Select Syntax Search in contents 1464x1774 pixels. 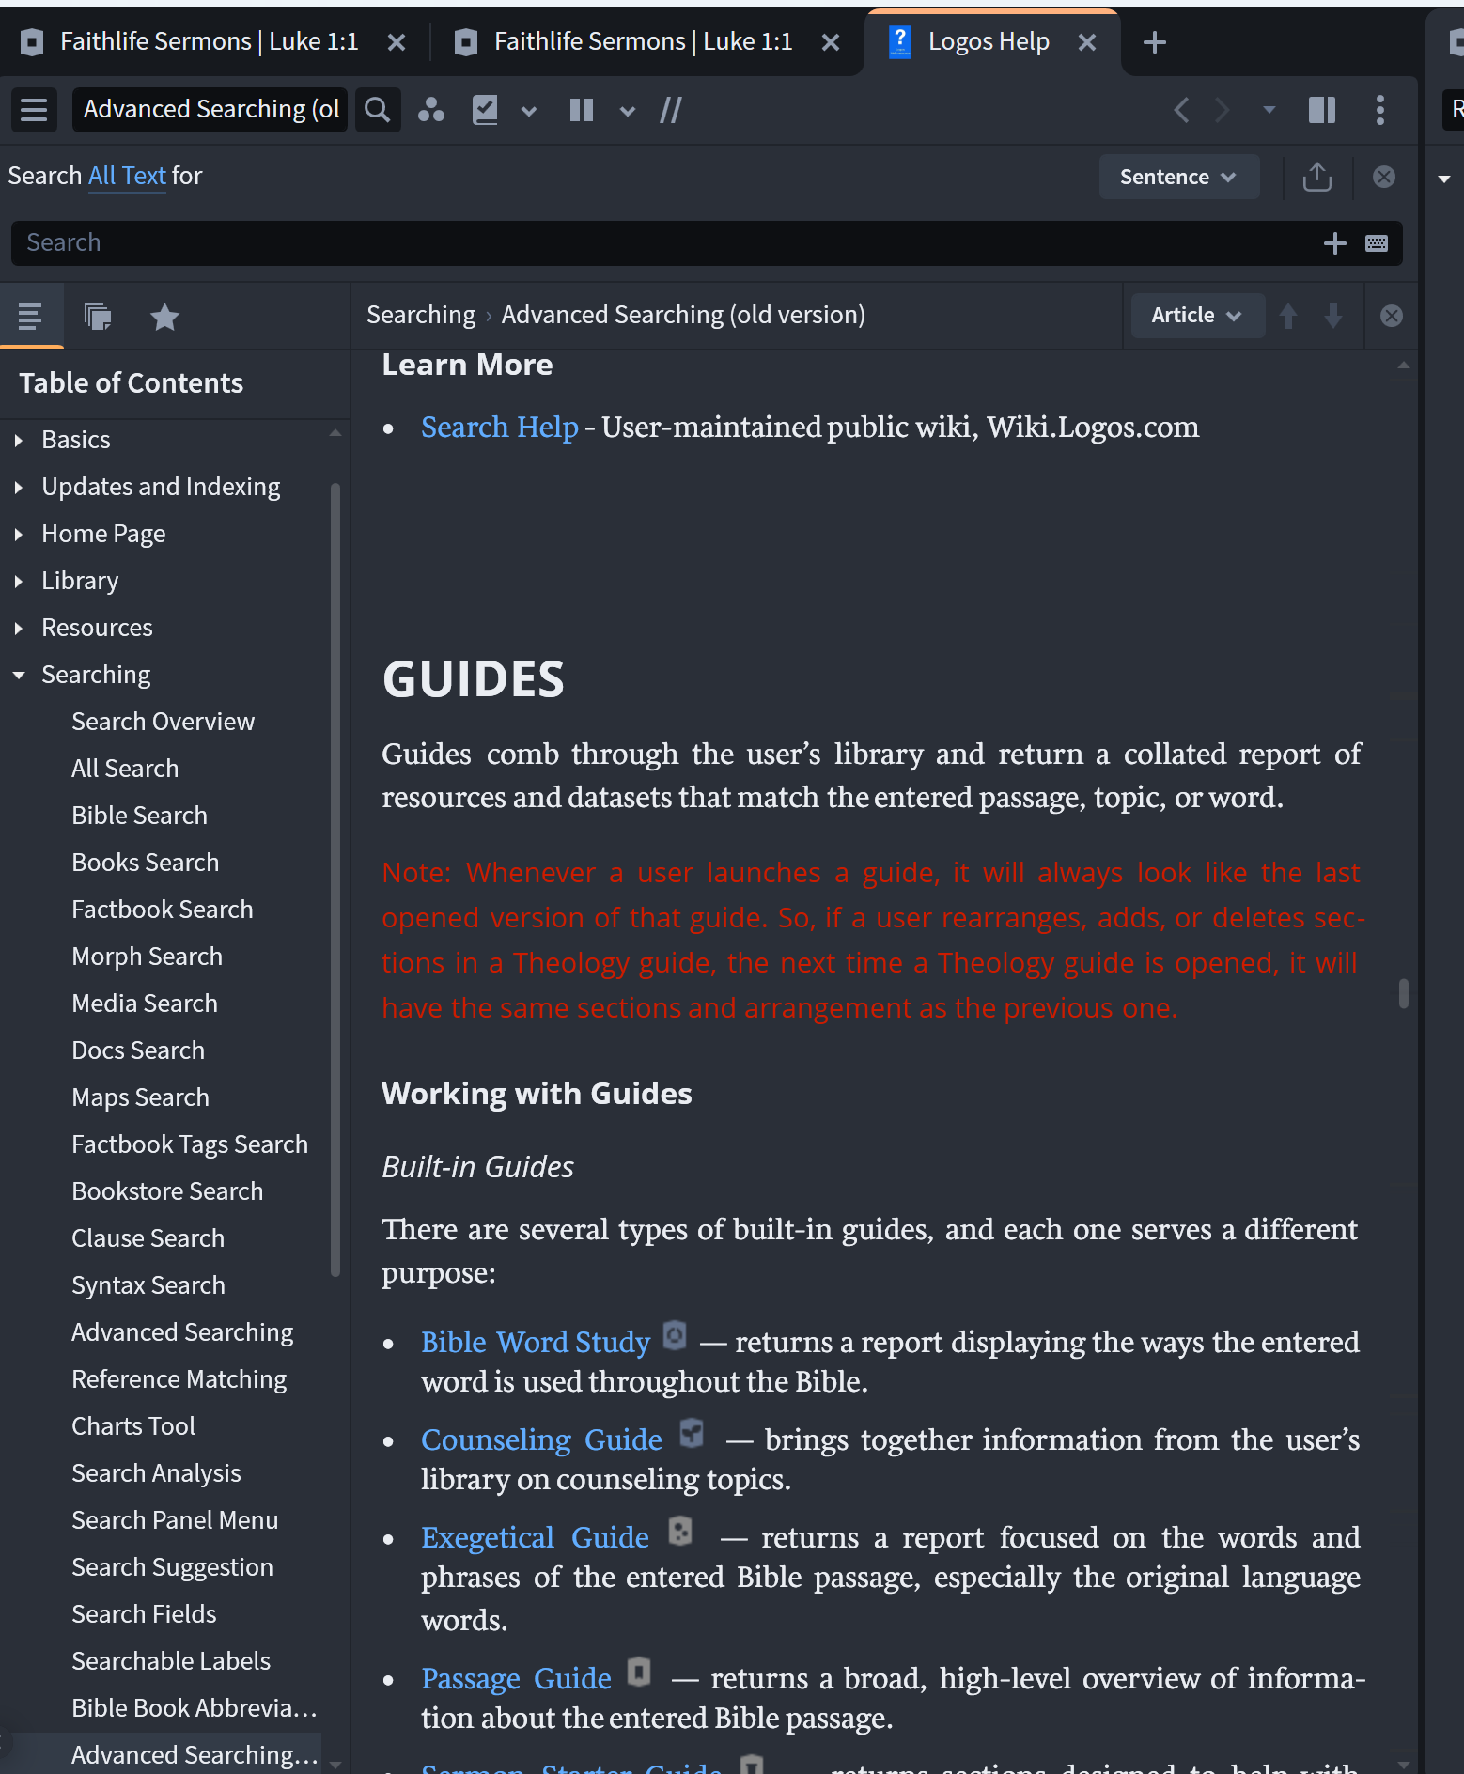click(x=148, y=1285)
